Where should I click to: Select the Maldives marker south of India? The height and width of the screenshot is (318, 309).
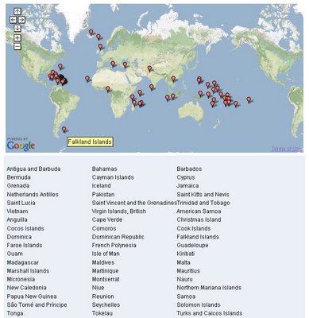(151, 87)
